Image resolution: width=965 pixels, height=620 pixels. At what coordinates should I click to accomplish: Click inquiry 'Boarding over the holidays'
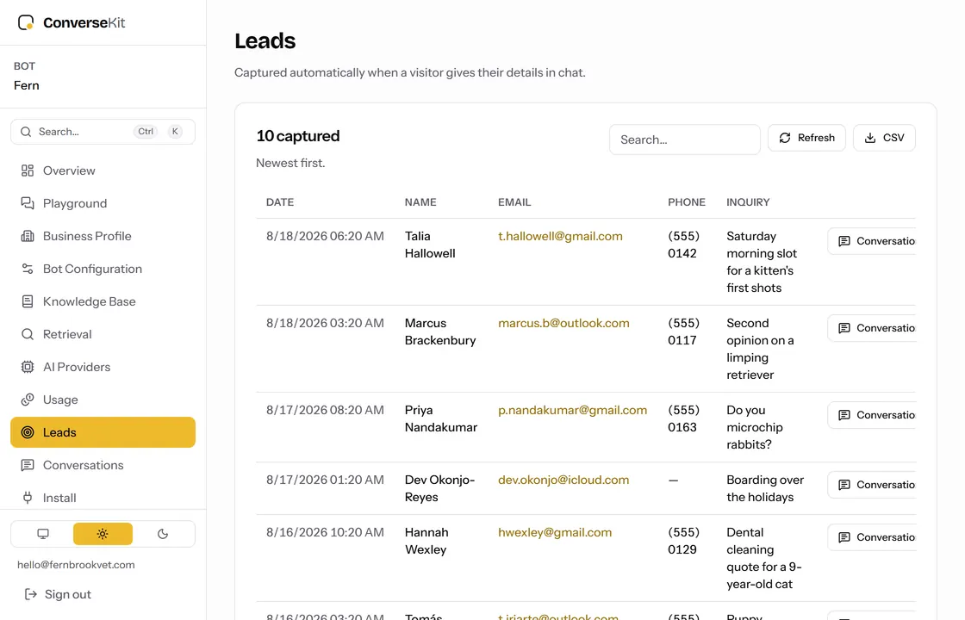[x=765, y=488]
